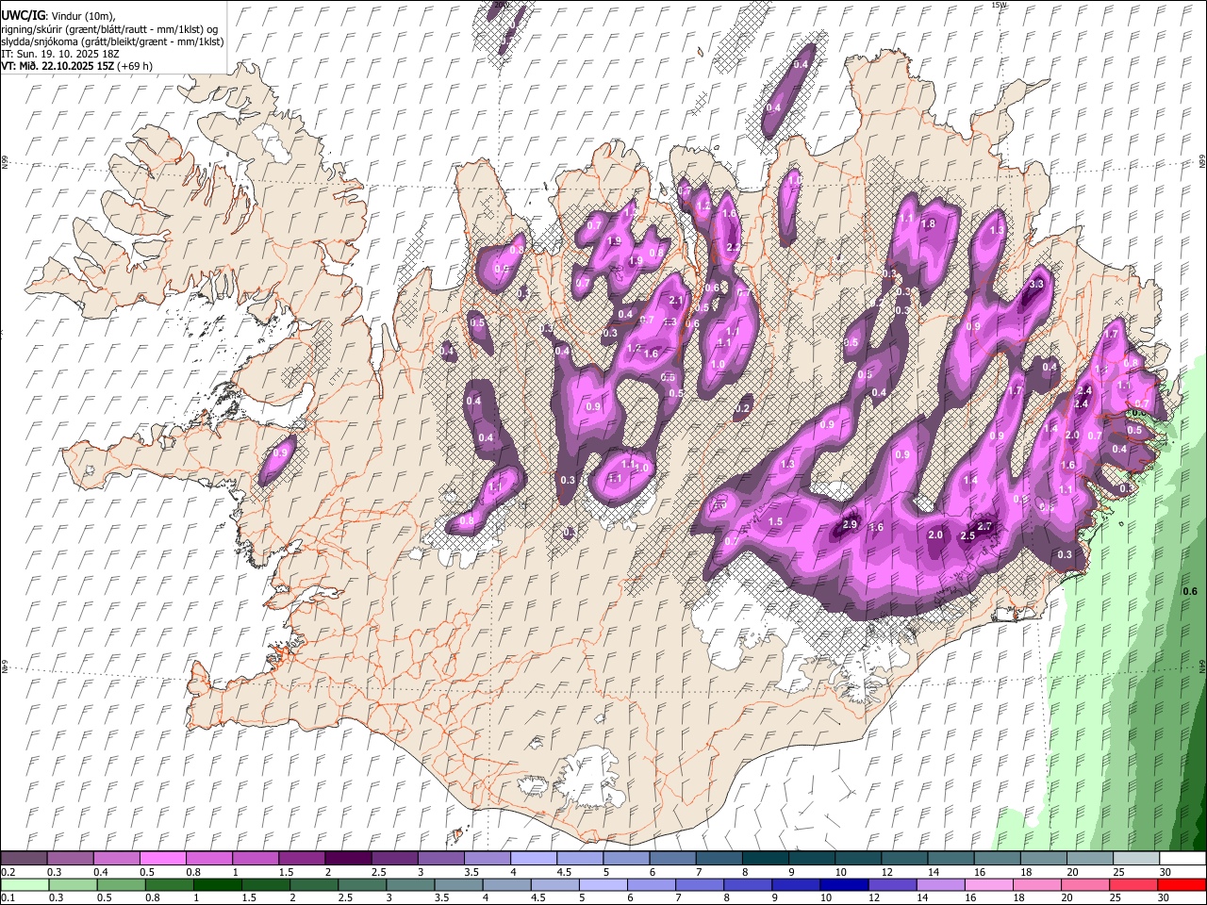Click the 2.9 snowfall value on the map
Screen dimensions: 1207x905
[x=850, y=524]
